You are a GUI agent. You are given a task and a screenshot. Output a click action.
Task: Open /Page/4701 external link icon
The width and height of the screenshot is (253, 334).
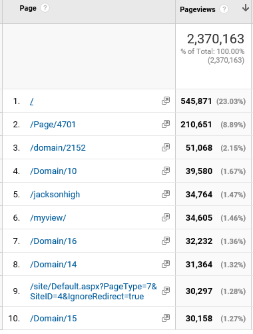pyautogui.click(x=166, y=124)
